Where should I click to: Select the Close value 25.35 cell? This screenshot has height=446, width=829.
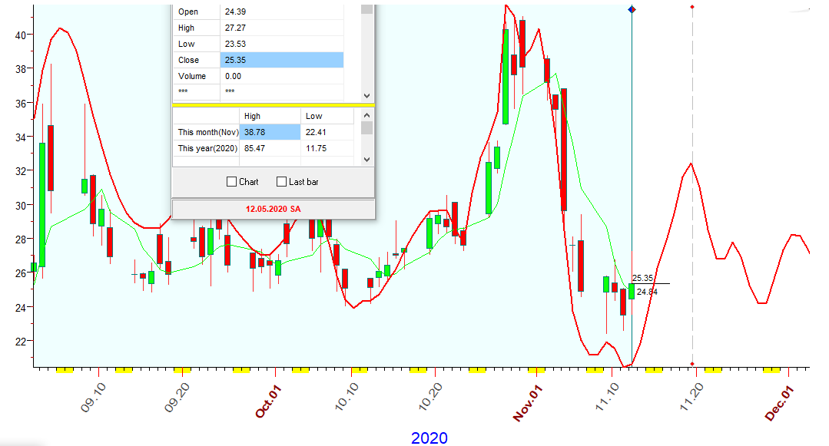(282, 60)
